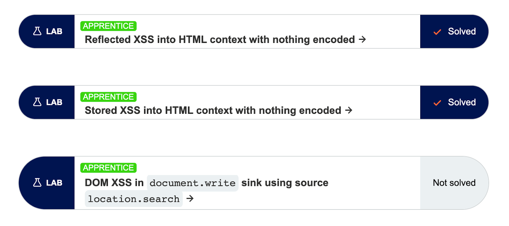Click orange checkmark on Stored XSS lab
The width and height of the screenshot is (509, 226).
[437, 103]
